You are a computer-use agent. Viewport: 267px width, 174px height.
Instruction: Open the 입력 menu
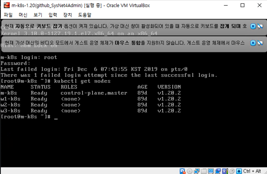tap(53, 15)
